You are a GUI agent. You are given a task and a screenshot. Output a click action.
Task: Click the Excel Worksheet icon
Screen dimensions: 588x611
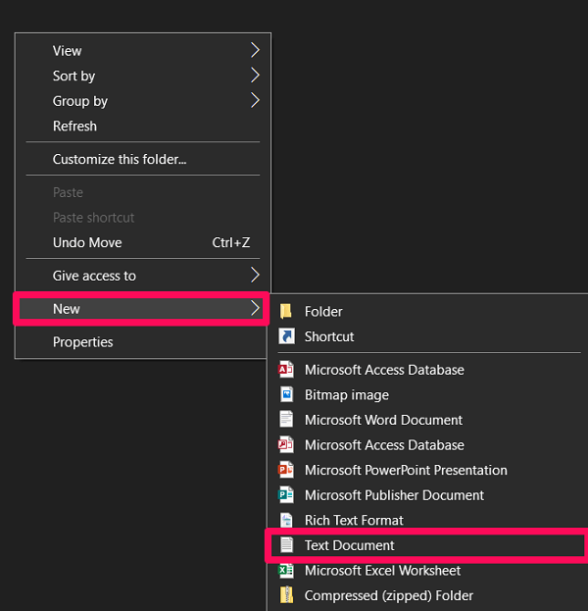[286, 571]
